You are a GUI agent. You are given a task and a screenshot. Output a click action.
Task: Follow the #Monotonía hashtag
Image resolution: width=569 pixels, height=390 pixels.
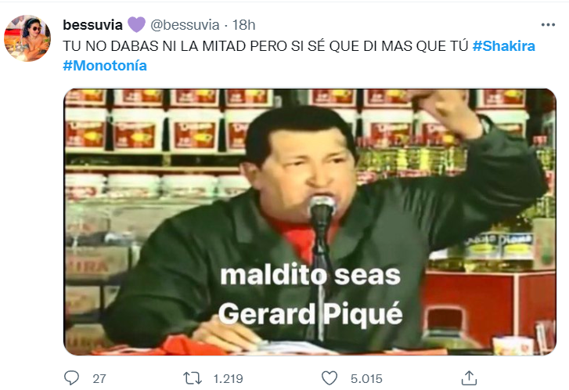[105, 66]
